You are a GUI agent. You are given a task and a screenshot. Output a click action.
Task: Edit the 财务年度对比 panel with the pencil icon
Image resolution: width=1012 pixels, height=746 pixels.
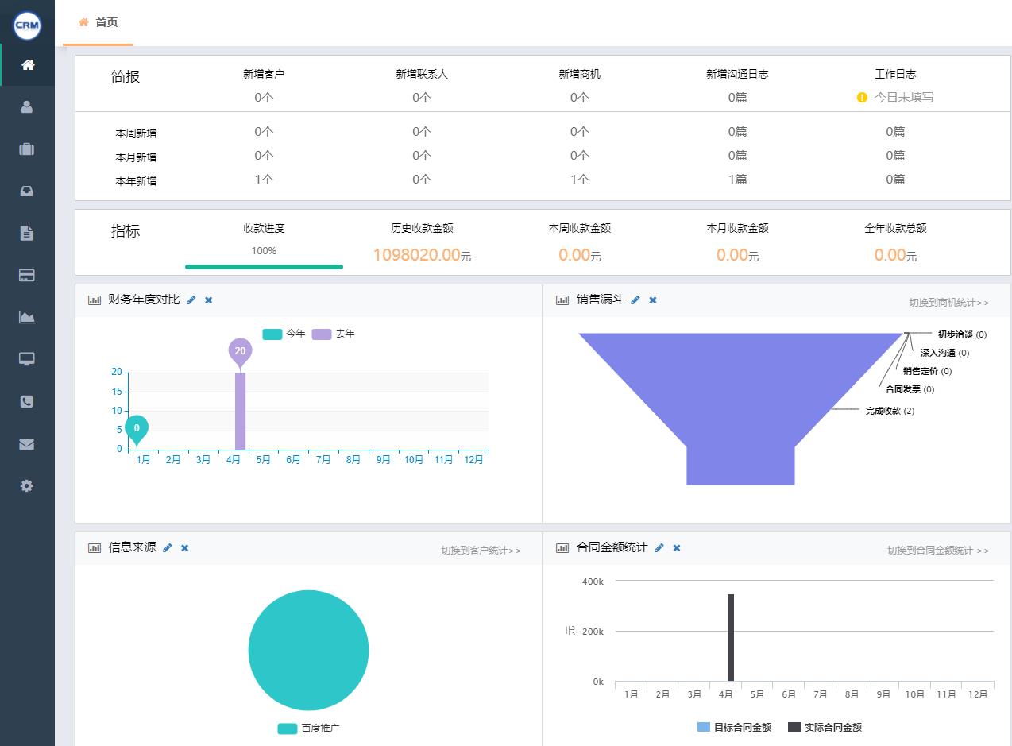coord(191,300)
